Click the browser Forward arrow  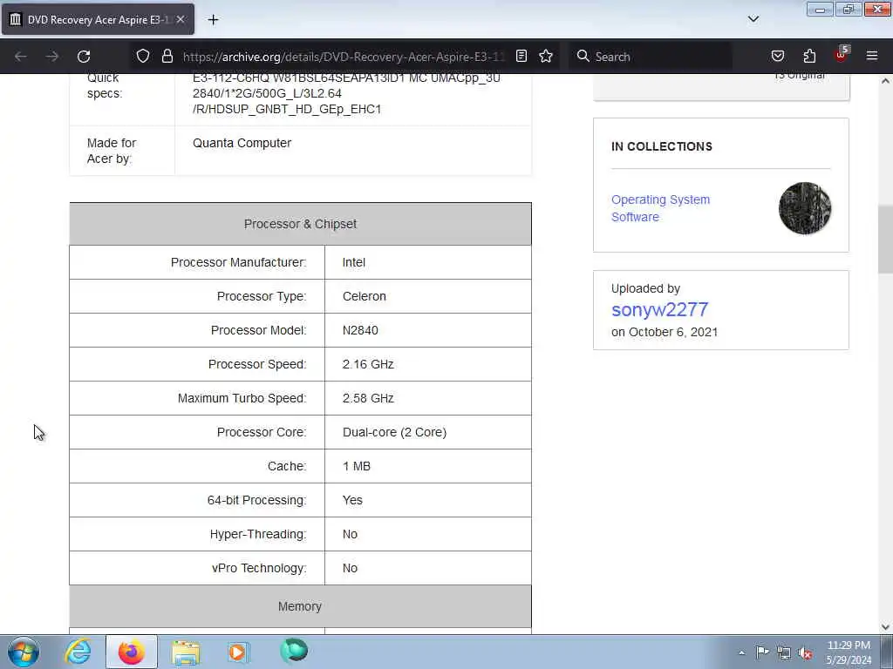click(x=51, y=57)
